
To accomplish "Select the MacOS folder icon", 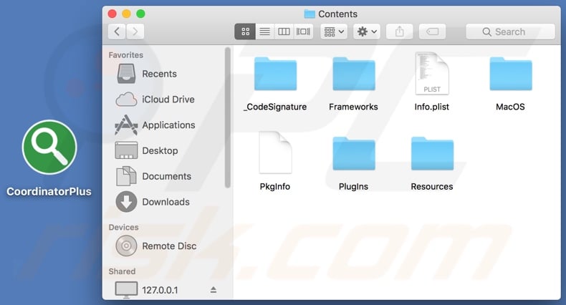I will (511, 74).
